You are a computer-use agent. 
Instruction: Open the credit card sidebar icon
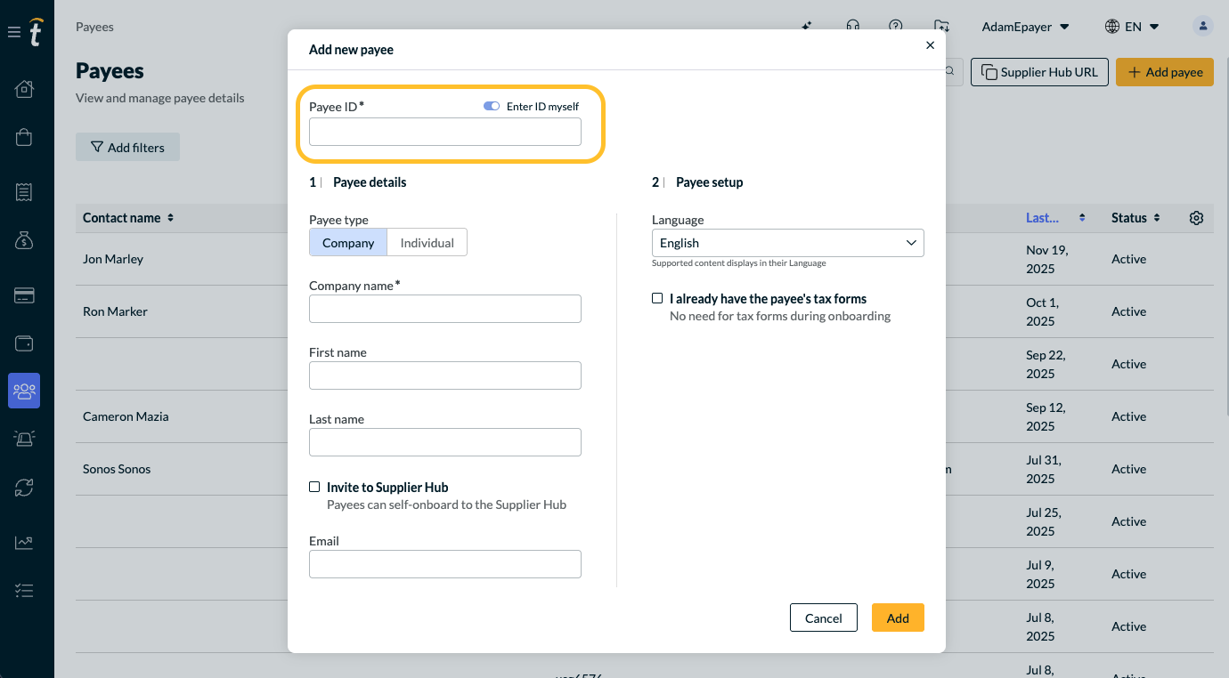point(24,295)
